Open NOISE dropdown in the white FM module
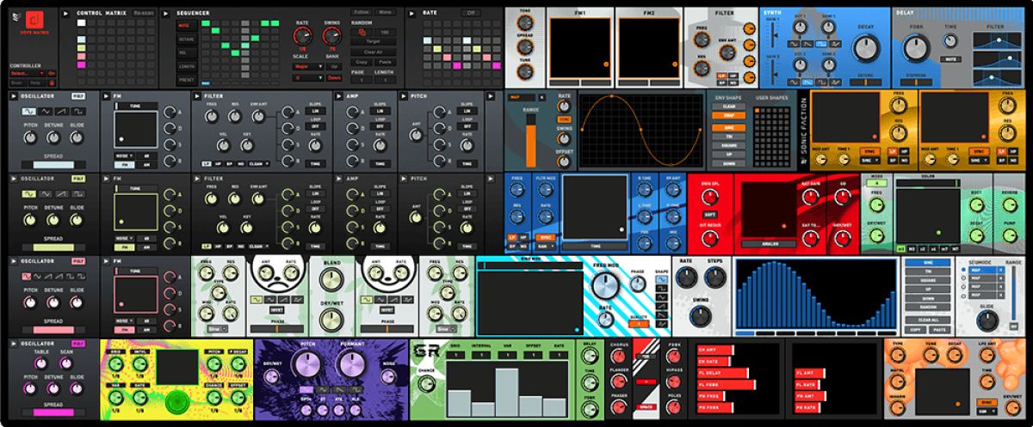1033x427 pixels. tap(124, 156)
